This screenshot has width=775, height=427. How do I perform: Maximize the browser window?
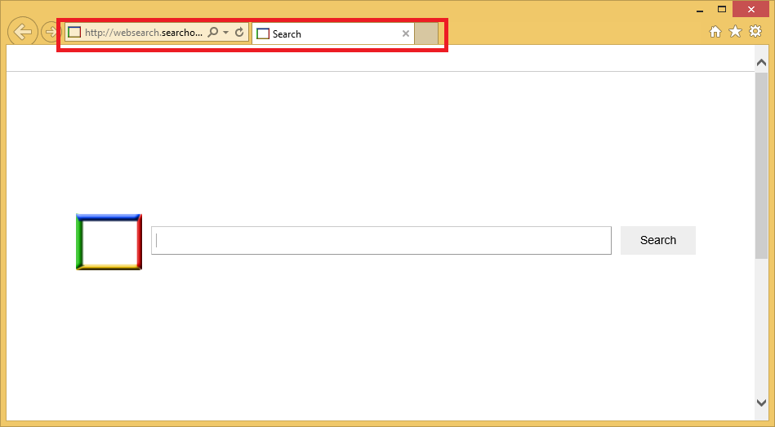point(722,9)
